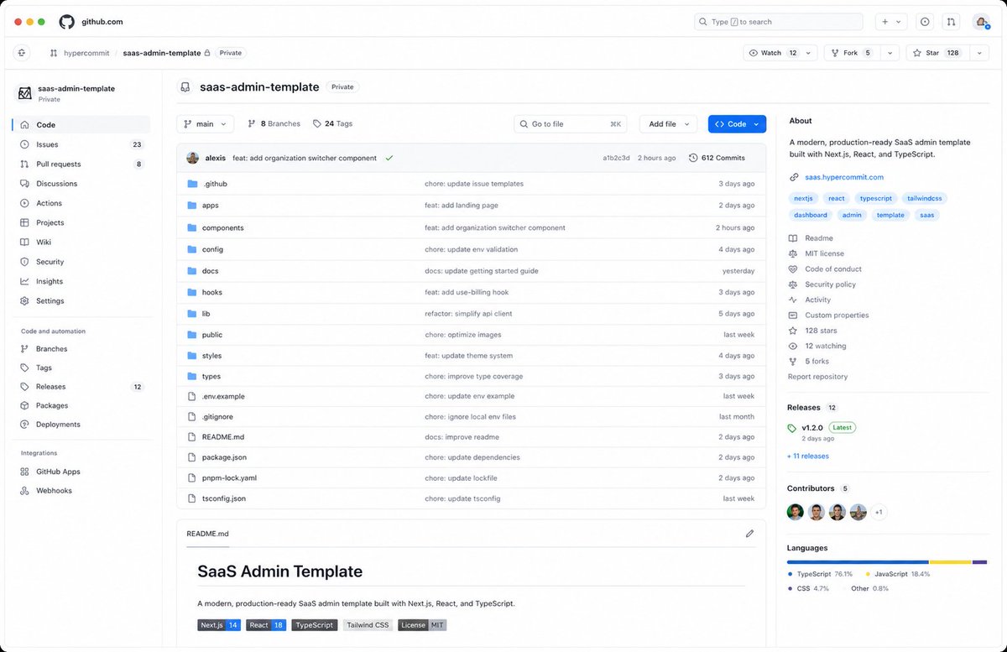Open Projects in the sidebar
The height and width of the screenshot is (652, 1007).
[81, 222]
